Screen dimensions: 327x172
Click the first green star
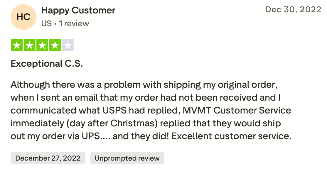click(x=17, y=45)
